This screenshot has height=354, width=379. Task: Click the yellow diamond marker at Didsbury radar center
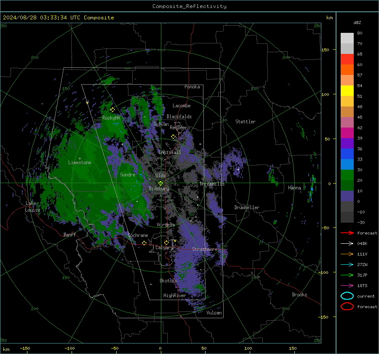pyautogui.click(x=160, y=184)
